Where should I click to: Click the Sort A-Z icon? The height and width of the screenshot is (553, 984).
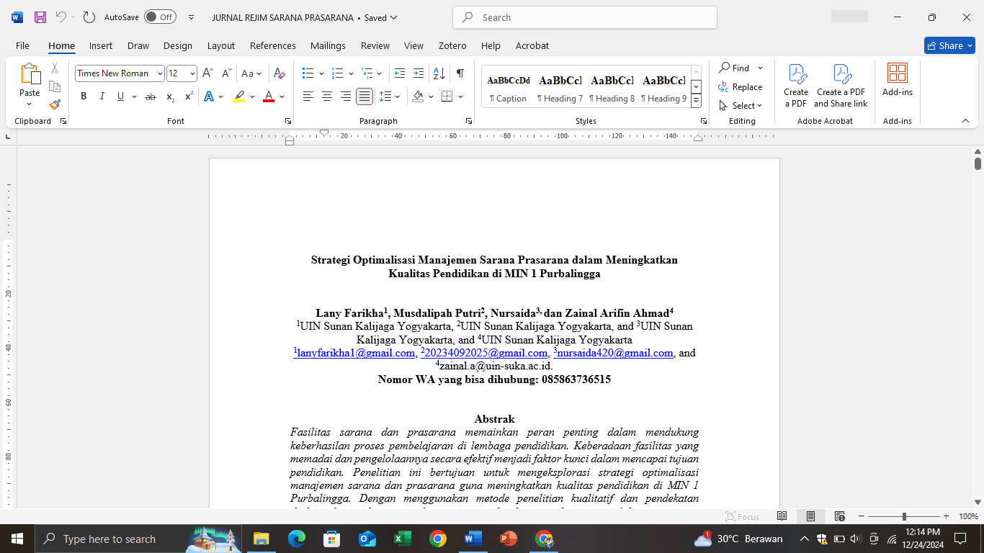click(439, 73)
